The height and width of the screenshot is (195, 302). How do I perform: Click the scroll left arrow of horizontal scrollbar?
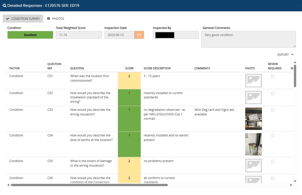pos(8,185)
